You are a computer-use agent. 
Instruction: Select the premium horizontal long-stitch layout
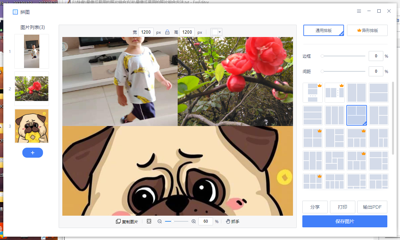tap(335, 93)
